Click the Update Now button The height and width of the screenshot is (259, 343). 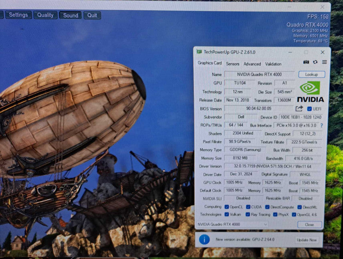click(307, 240)
